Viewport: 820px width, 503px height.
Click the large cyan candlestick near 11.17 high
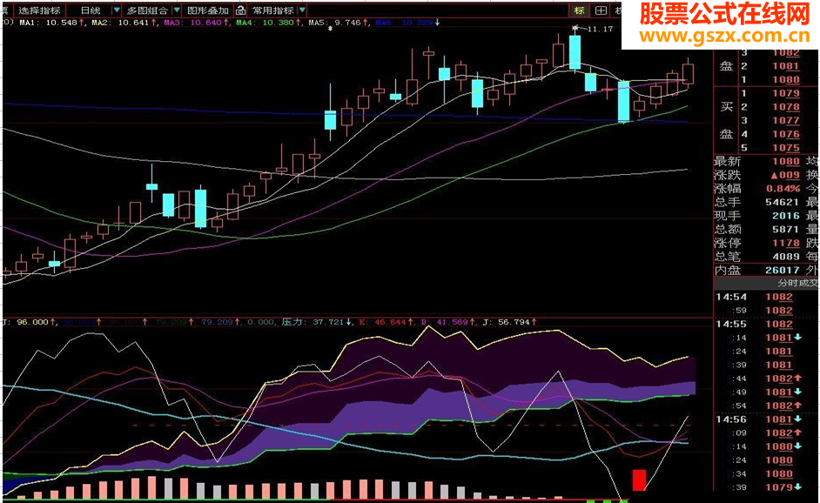pos(575,51)
